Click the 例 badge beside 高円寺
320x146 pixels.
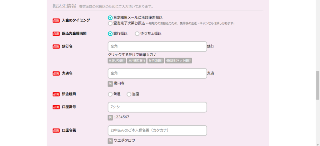(110, 84)
